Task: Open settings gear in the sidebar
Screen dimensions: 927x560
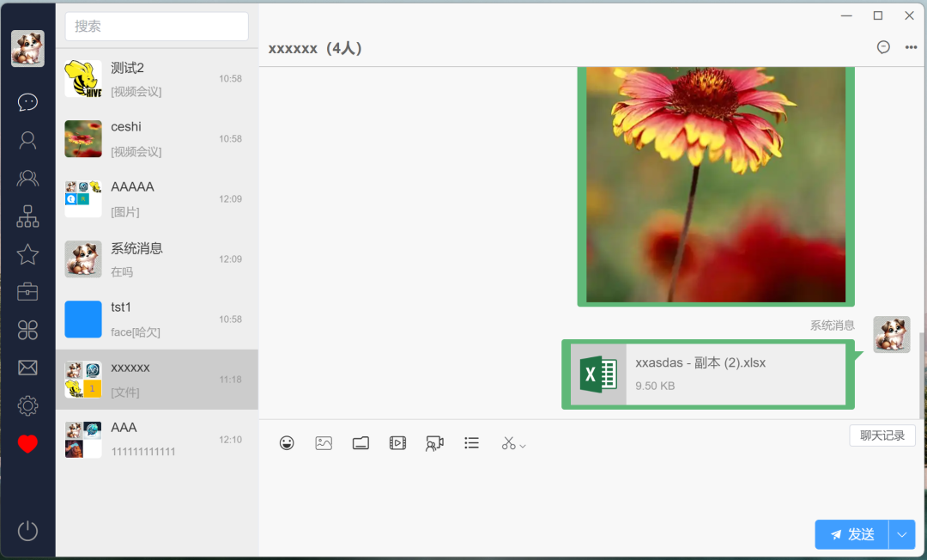Action: 27,405
